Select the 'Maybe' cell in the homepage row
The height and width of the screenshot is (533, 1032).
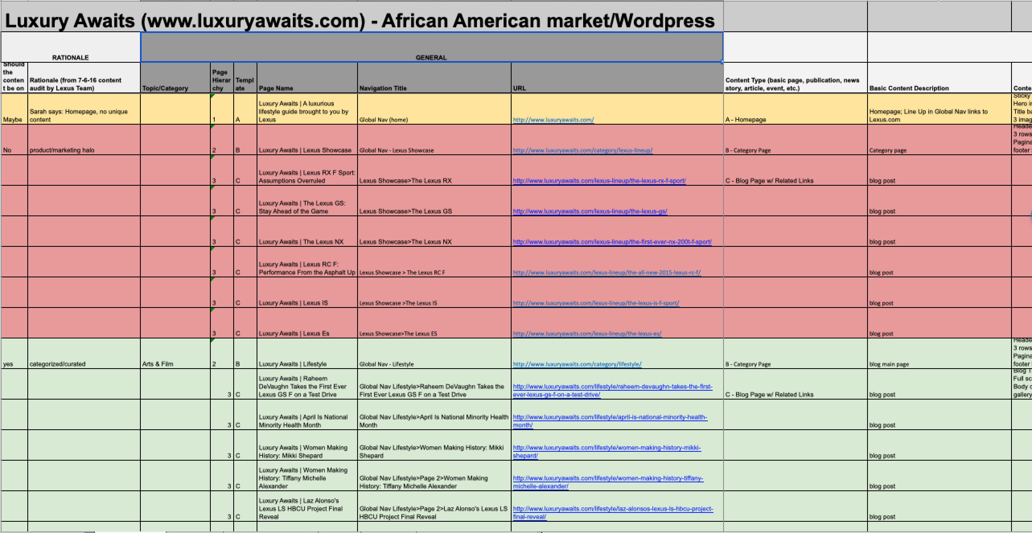(x=14, y=109)
